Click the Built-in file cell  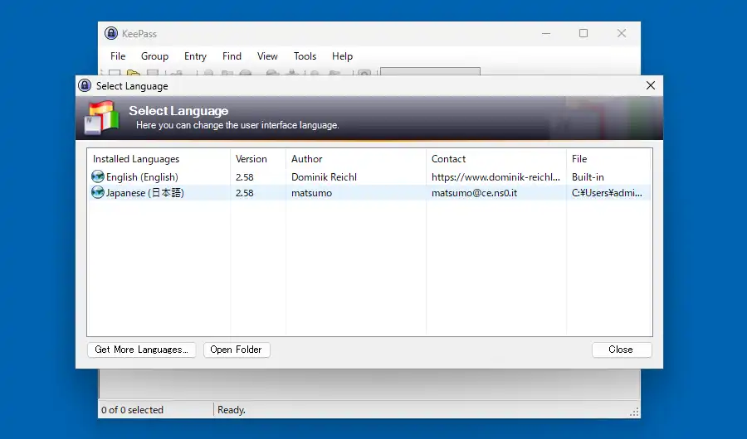point(588,177)
